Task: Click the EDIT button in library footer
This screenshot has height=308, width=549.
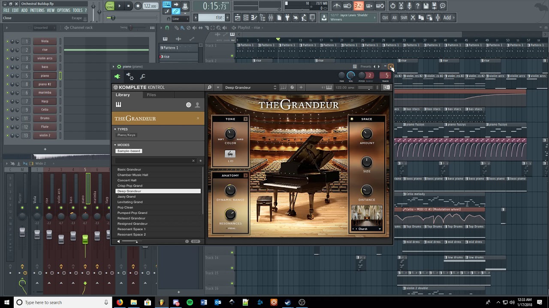Action: [196, 241]
